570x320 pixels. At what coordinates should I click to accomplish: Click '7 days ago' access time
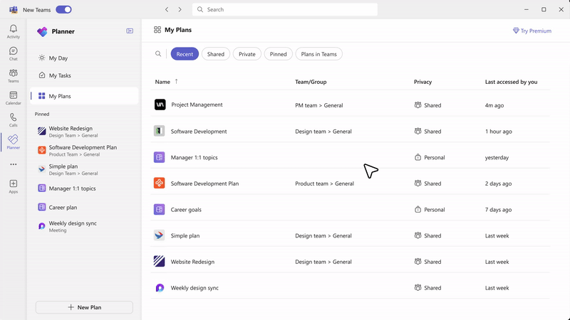498,210
